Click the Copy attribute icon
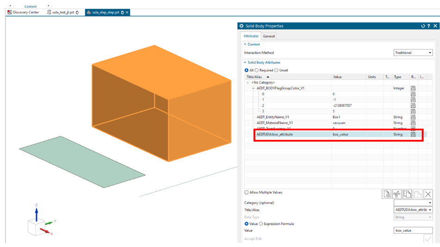Viewport: 440px width, 247px height. pos(407,194)
